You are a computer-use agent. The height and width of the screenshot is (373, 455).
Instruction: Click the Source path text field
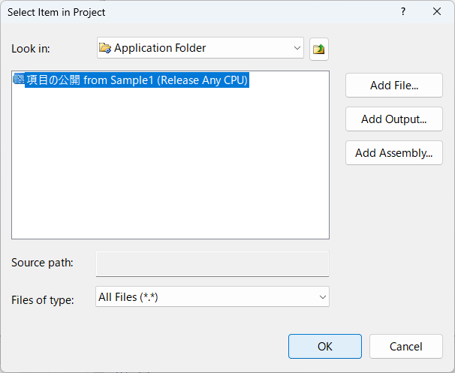pyautogui.click(x=212, y=263)
